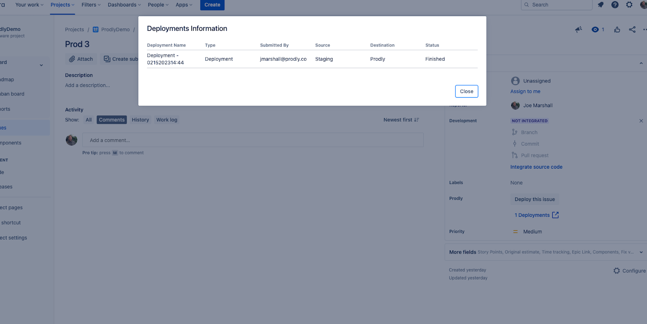This screenshot has width=647, height=324.
Task: Open the notifications icon in top bar
Action: 600,5
